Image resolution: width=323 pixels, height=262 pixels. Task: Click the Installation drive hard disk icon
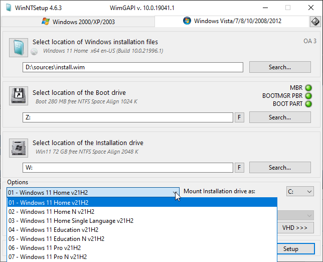click(x=19, y=148)
